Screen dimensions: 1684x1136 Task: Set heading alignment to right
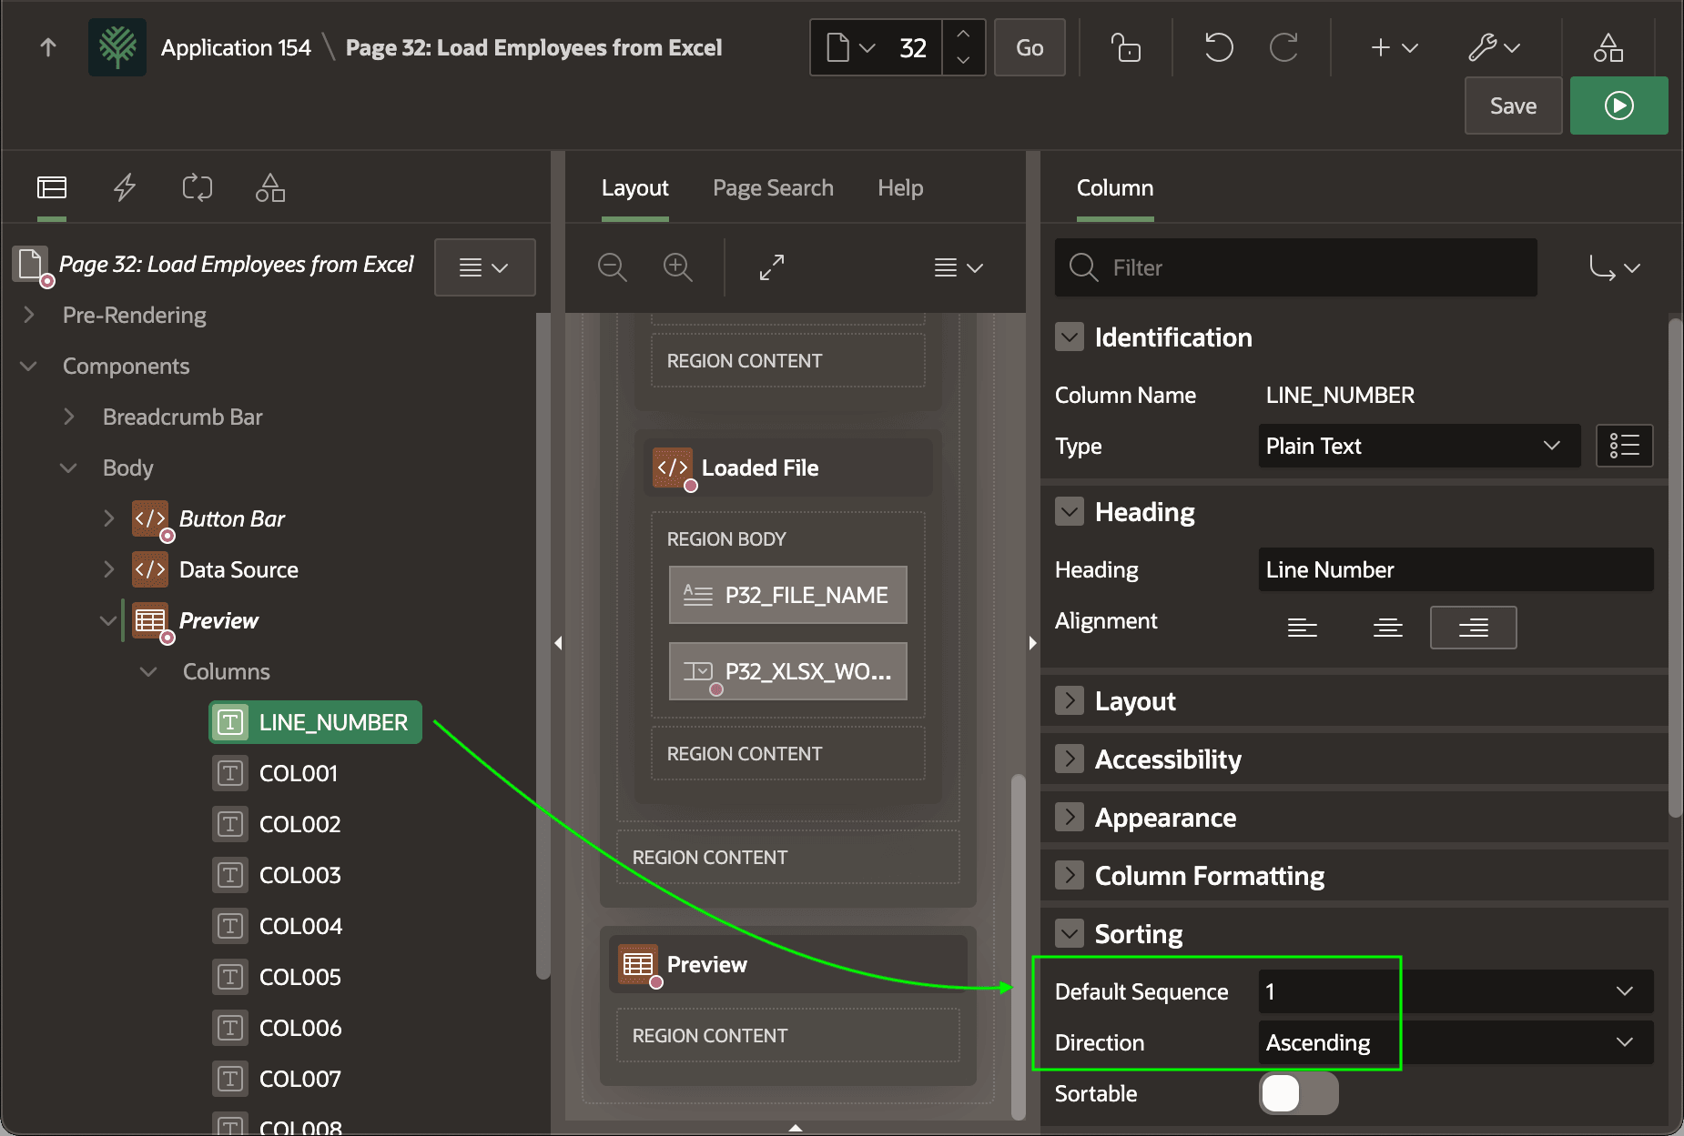point(1474,628)
